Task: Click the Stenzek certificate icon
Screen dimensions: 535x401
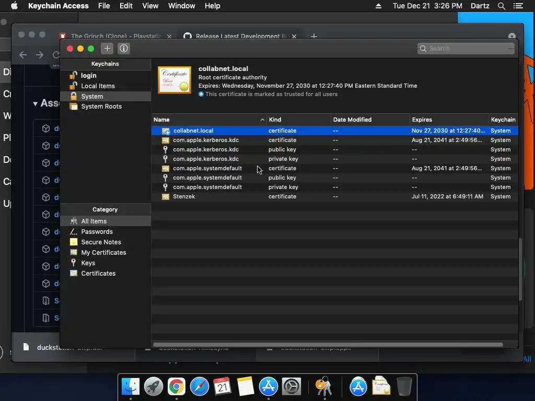Action: pyautogui.click(x=166, y=197)
